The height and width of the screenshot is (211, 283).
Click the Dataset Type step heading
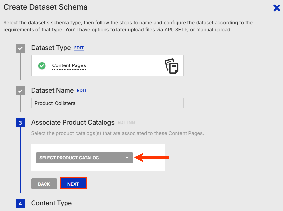pyautogui.click(x=51, y=48)
